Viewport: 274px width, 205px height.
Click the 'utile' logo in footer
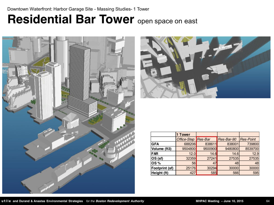[x=6, y=201]
